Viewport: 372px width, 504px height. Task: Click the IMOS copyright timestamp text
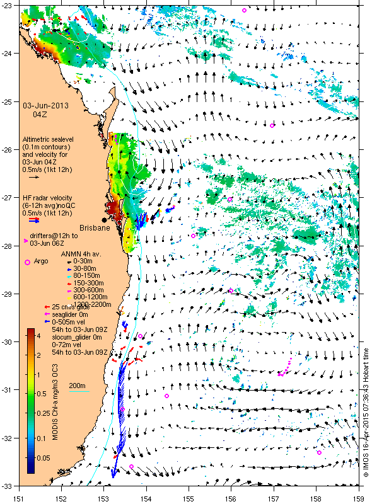pos(366,413)
